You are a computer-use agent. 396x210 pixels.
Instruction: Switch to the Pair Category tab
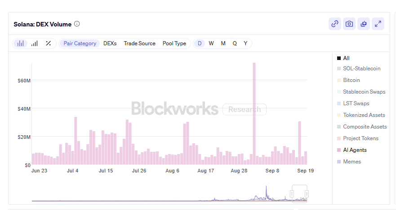(80, 43)
